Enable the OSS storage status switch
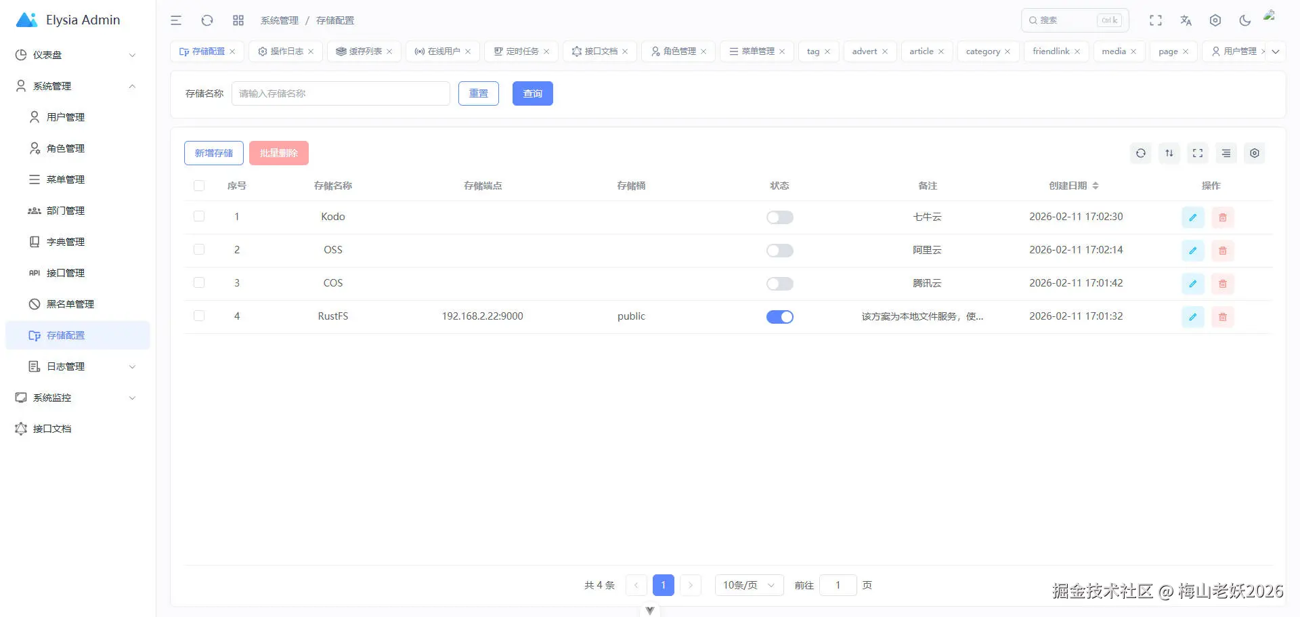Viewport: 1300px width, 617px height. (x=780, y=251)
